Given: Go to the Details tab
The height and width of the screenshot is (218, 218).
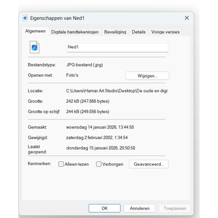Looking at the screenshot, I should point(139,32).
